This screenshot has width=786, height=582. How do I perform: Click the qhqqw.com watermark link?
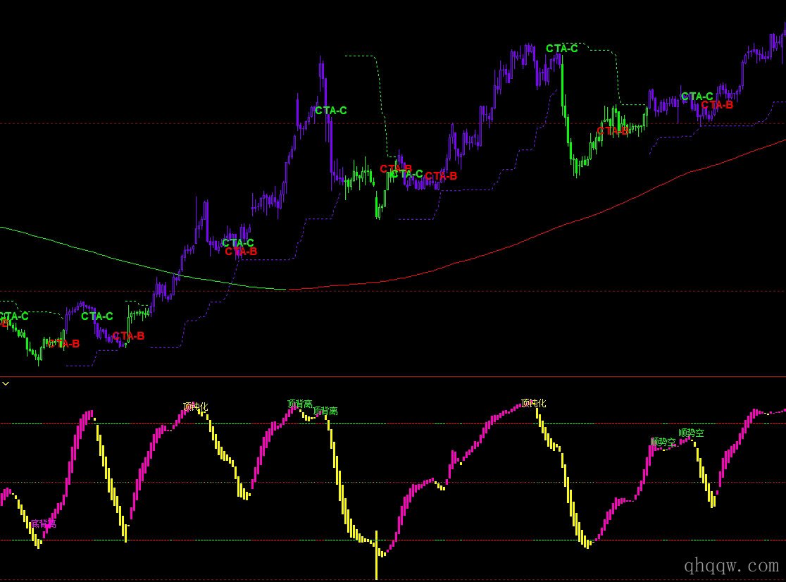coord(731,565)
